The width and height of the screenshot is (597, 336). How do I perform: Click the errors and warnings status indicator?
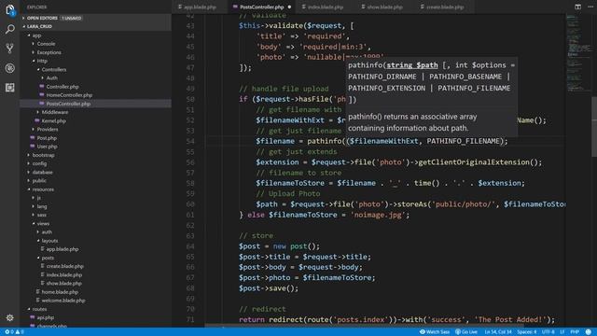tap(14, 332)
